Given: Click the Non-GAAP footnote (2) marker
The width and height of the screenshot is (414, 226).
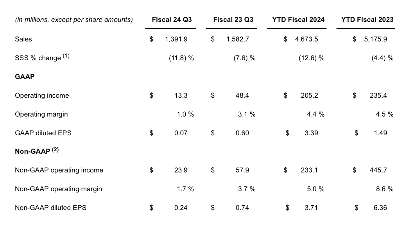Looking at the screenshot, I should (x=55, y=149).
